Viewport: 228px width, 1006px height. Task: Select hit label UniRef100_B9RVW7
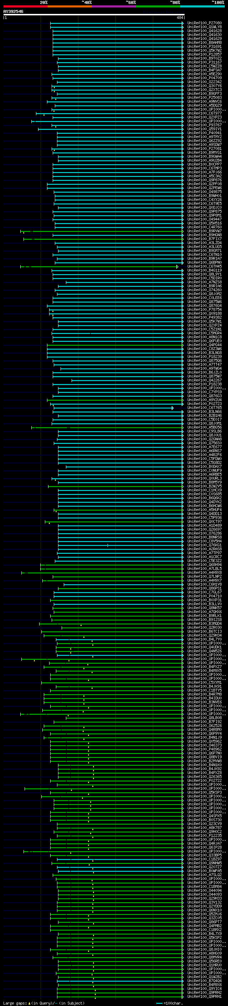(204, 231)
